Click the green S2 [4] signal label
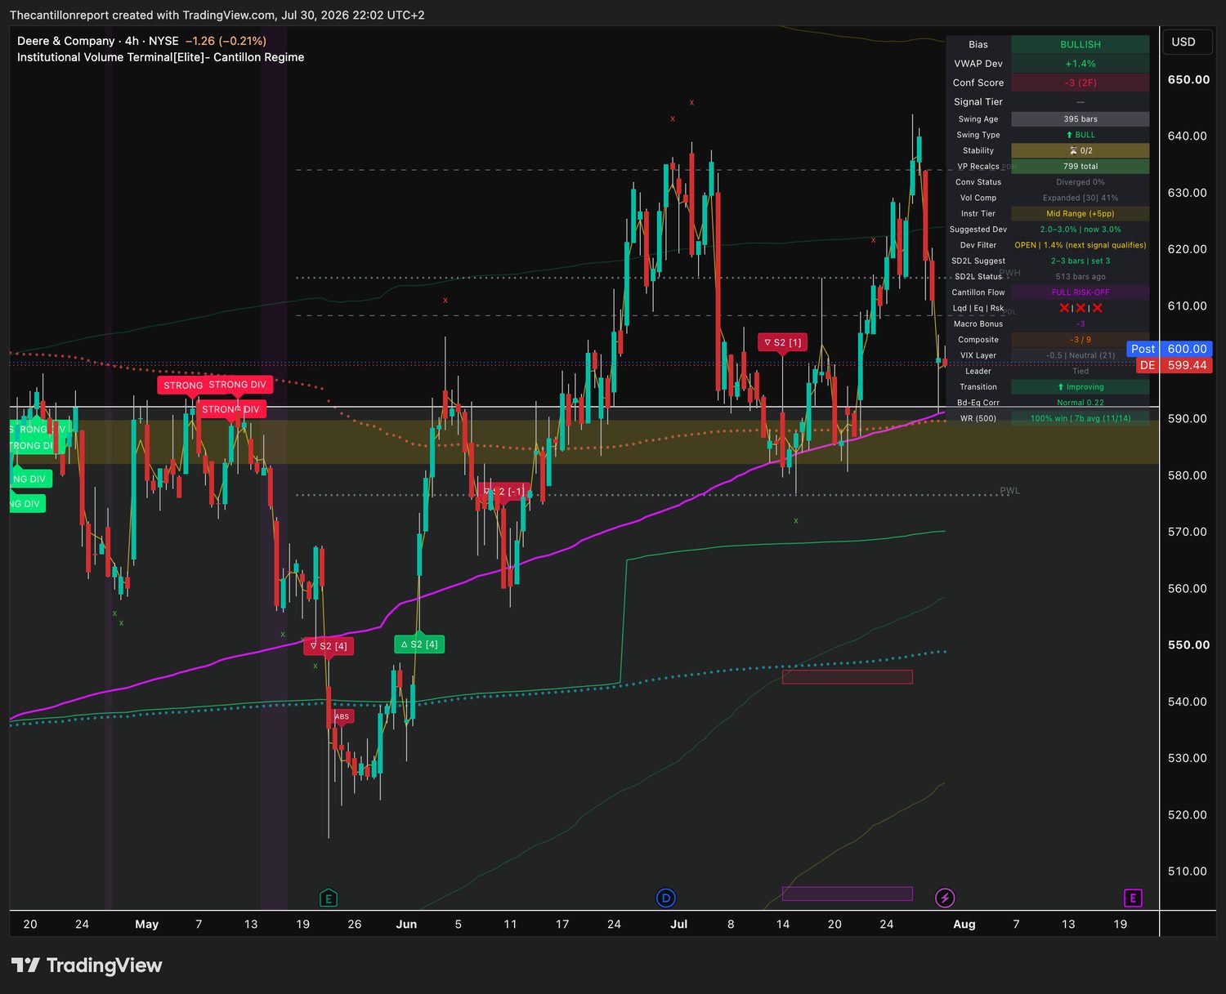 coord(419,644)
